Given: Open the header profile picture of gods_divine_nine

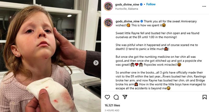Looking at the screenshot, I should (x=108, y=6).
